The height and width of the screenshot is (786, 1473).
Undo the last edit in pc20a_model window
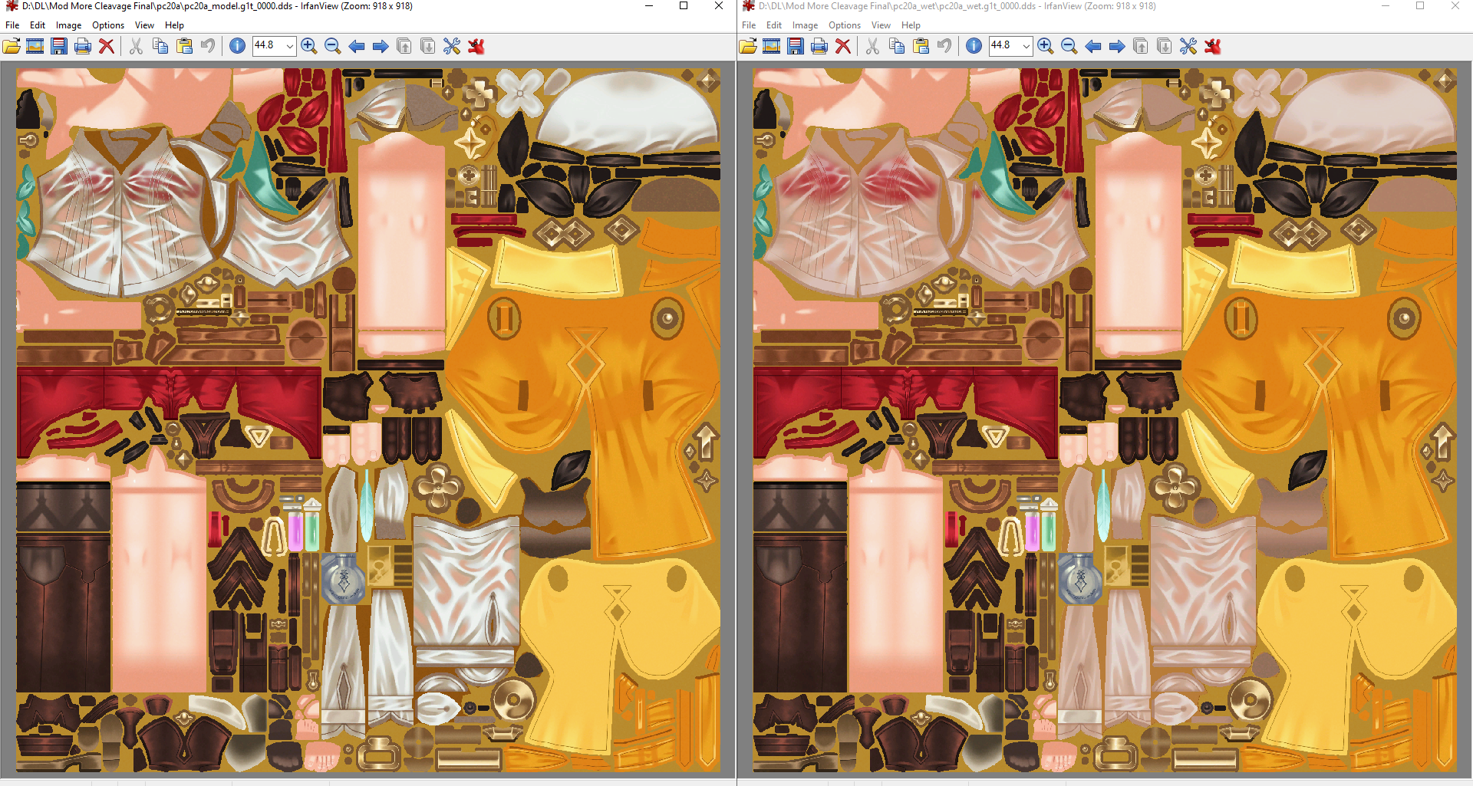(208, 46)
